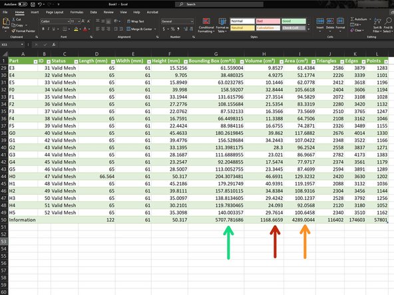Toggle the AutoSave switch

(x=23, y=4)
